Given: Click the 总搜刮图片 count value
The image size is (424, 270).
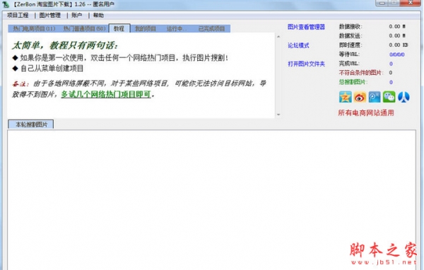Looking at the screenshot, I should (x=391, y=82).
